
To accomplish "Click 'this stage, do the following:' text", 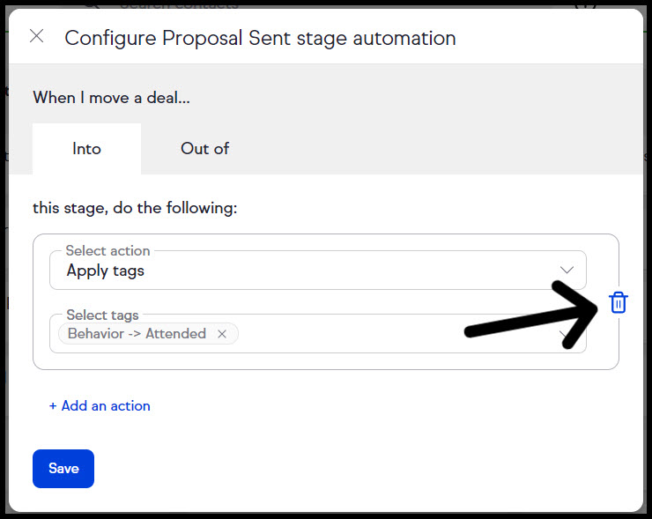I will [x=135, y=209].
